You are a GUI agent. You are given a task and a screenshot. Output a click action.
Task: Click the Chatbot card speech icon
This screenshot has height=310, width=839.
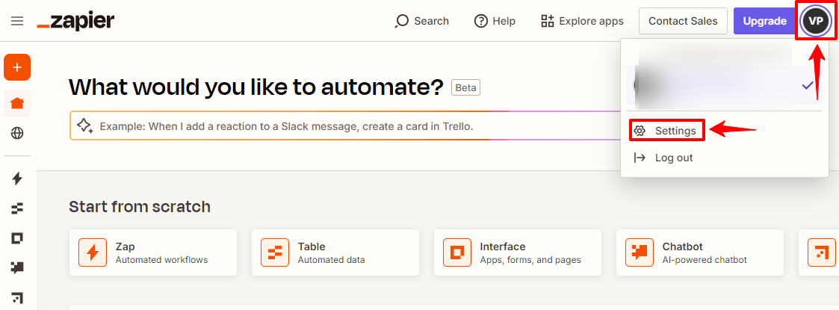tap(640, 252)
